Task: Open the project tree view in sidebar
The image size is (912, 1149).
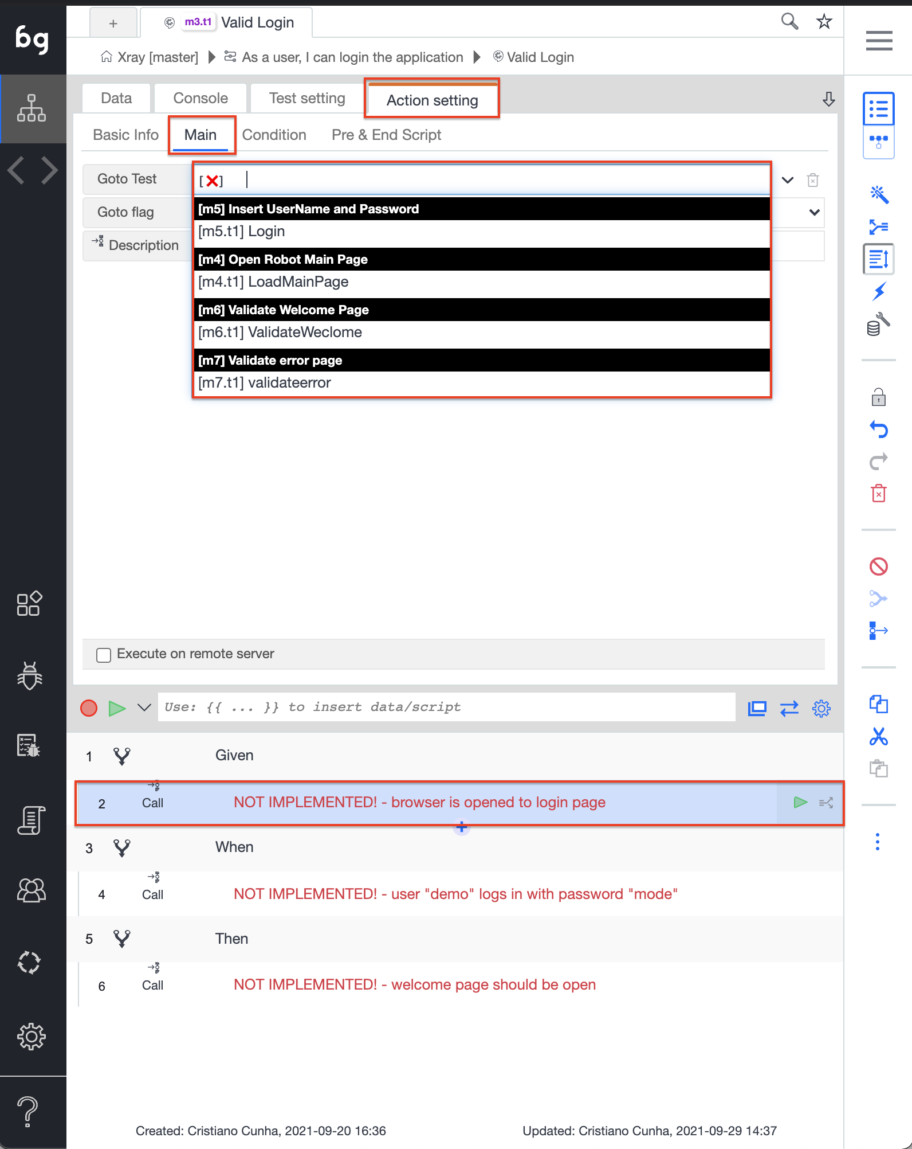Action: point(32,108)
